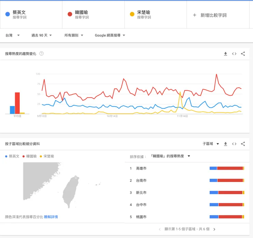The image size is (253, 238).
Task: Click the 10月14日 axis date label
Action: point(112,116)
